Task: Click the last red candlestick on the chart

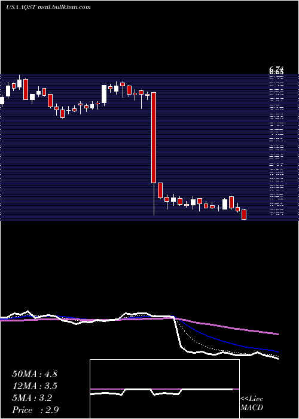Action: pos(244,214)
